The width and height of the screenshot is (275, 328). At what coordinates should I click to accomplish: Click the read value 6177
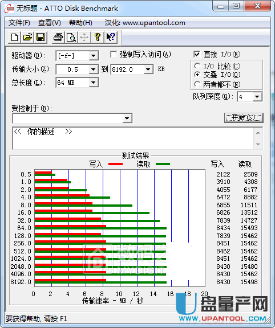[x=250, y=190]
